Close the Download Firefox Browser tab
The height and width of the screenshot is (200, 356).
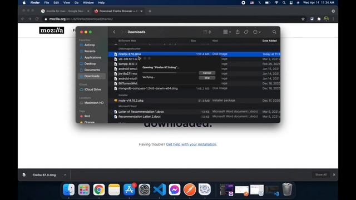pyautogui.click(x=141, y=11)
